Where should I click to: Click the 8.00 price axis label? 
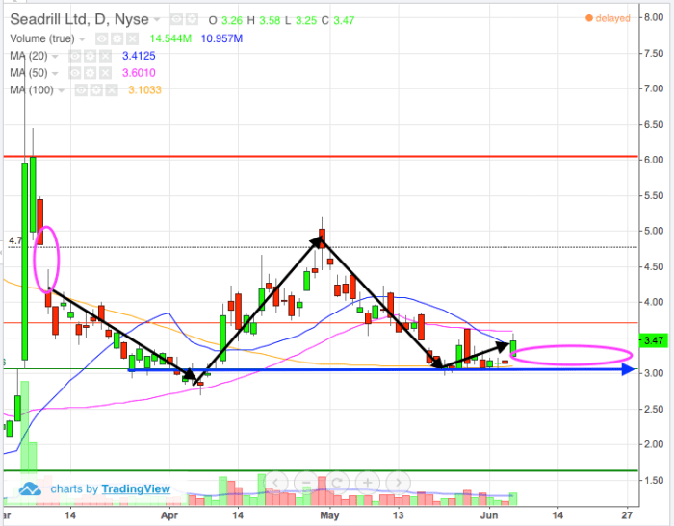[x=654, y=17]
